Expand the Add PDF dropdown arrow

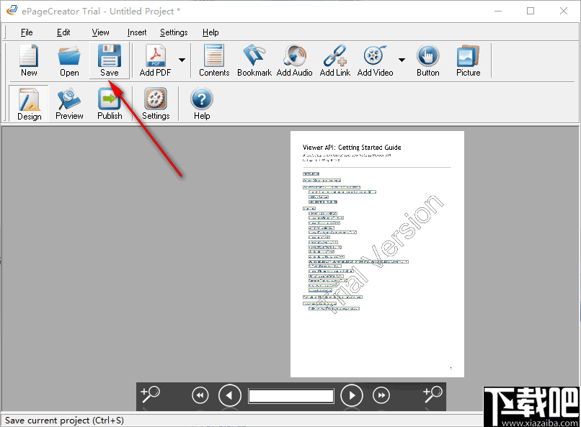tap(182, 60)
